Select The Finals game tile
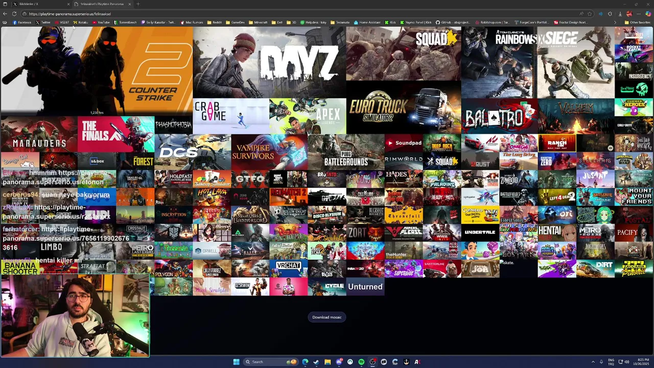Image resolution: width=654 pixels, height=368 pixels. click(x=116, y=134)
